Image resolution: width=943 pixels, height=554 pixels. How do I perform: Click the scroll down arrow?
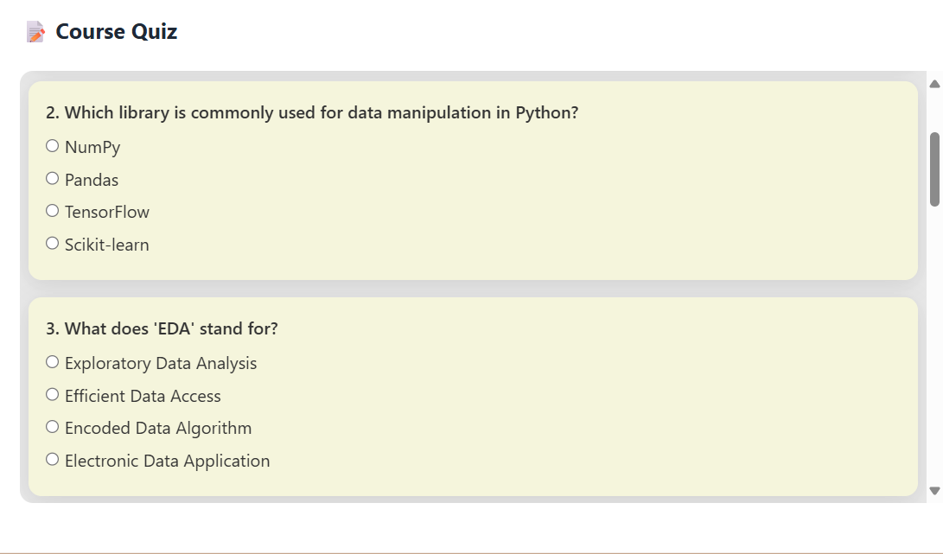pos(934,490)
